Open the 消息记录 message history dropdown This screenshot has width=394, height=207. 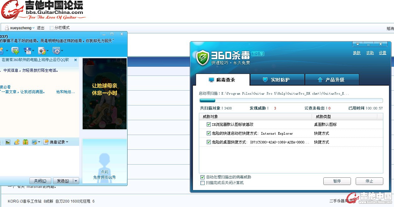(x=56, y=142)
